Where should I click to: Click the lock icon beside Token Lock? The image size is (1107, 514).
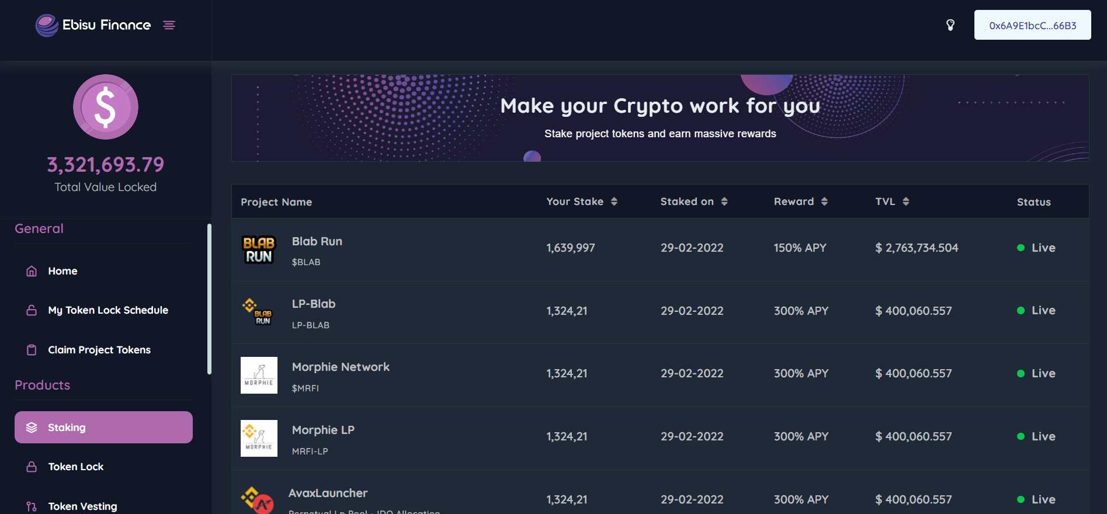pos(32,467)
